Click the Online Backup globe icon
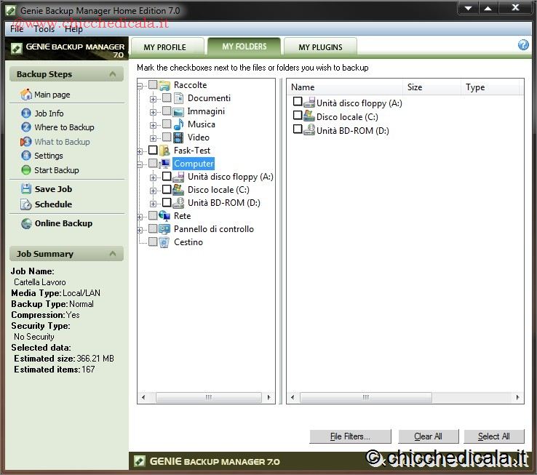The image size is (537, 475). (26, 223)
